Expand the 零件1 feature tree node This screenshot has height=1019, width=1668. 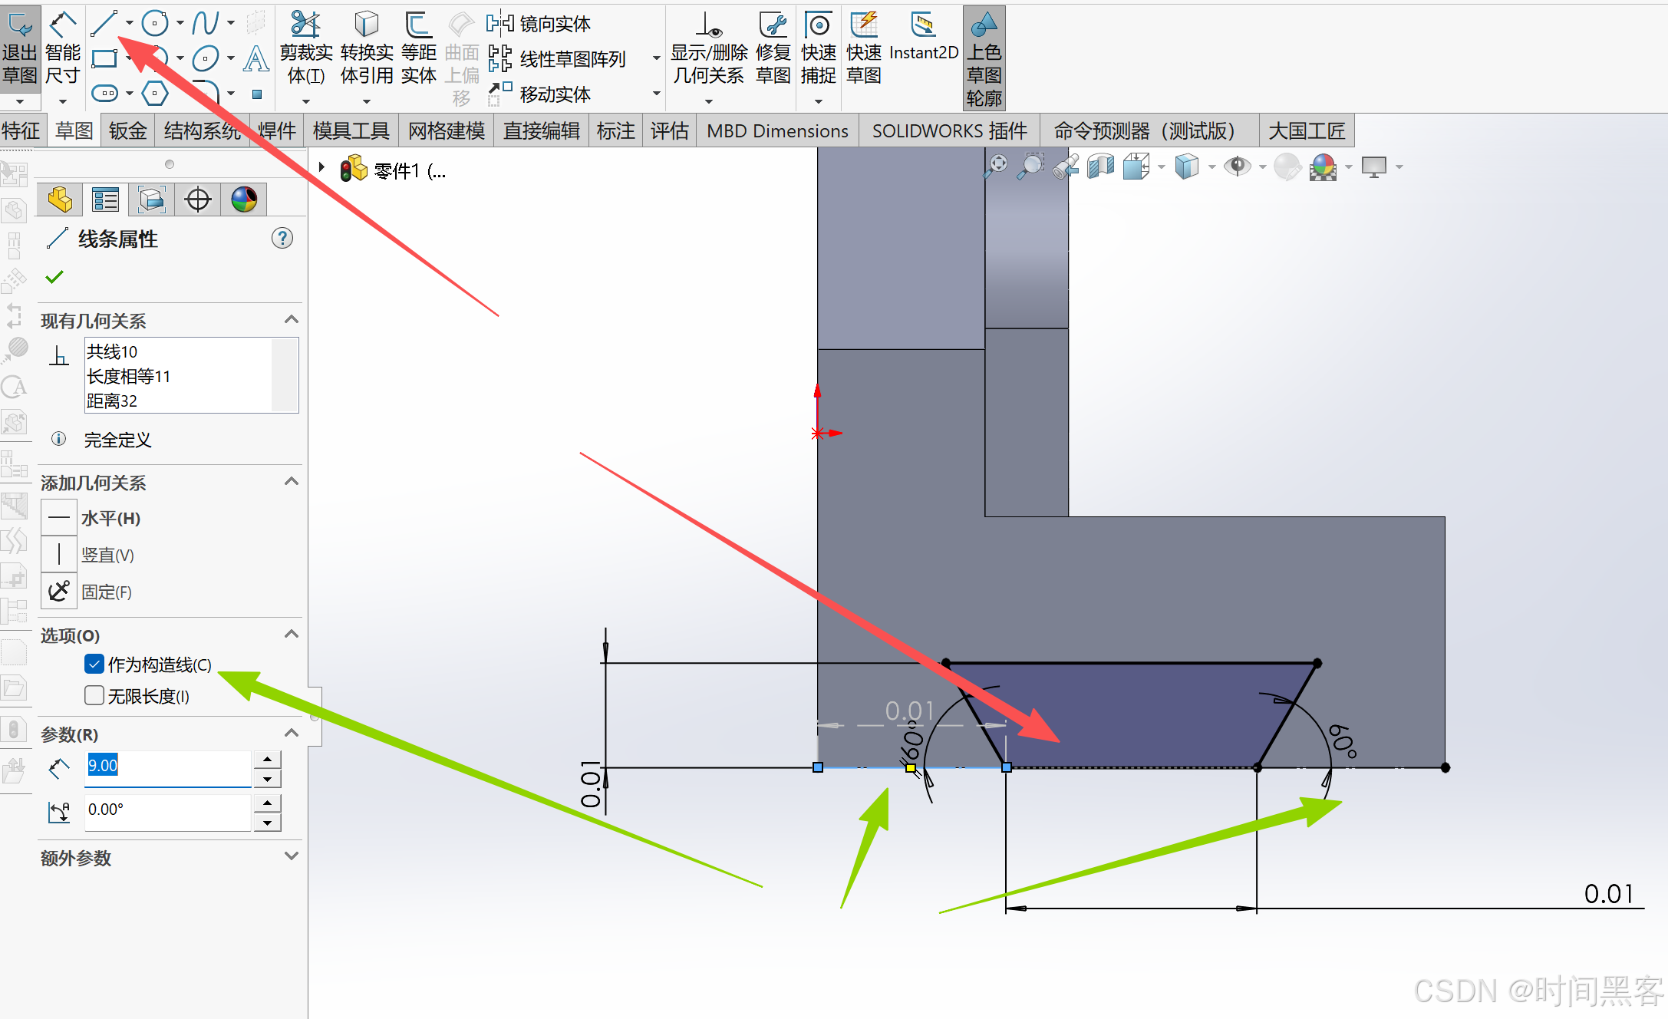click(x=322, y=167)
